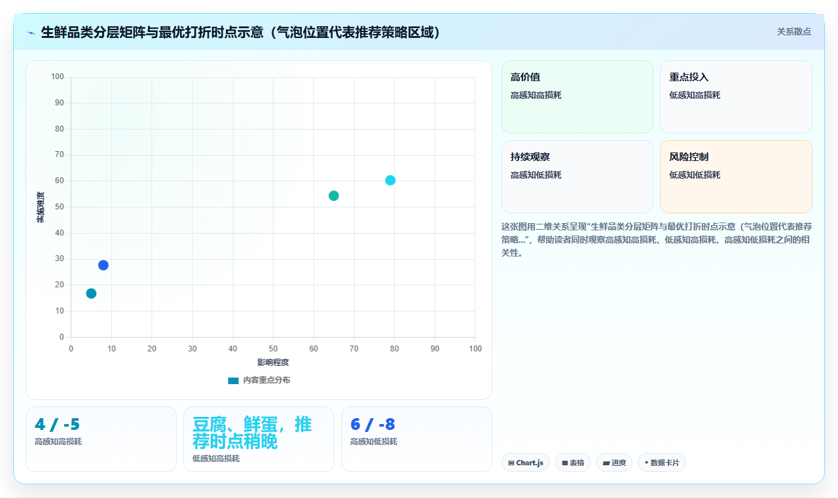The image size is (838, 498).
Task: Open the 高价值 quadrant card
Action: click(x=577, y=97)
